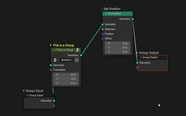This screenshot has width=186, height=116.
Task: Open node group icon in This is a Group header
Action: point(78,50)
